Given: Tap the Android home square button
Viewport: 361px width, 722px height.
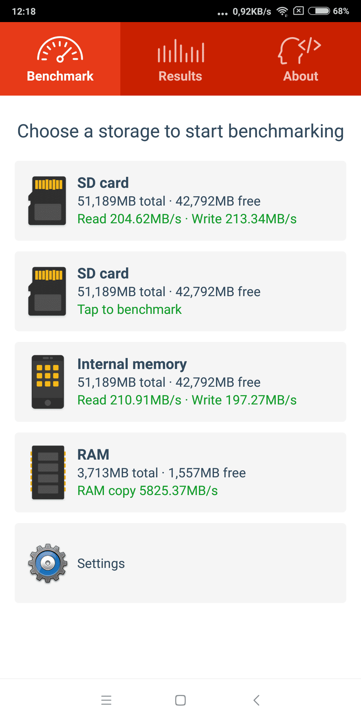Looking at the screenshot, I should point(180,700).
